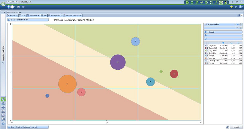Select the Tempo table row
This screenshot has width=244, height=129.
coord(223,63)
